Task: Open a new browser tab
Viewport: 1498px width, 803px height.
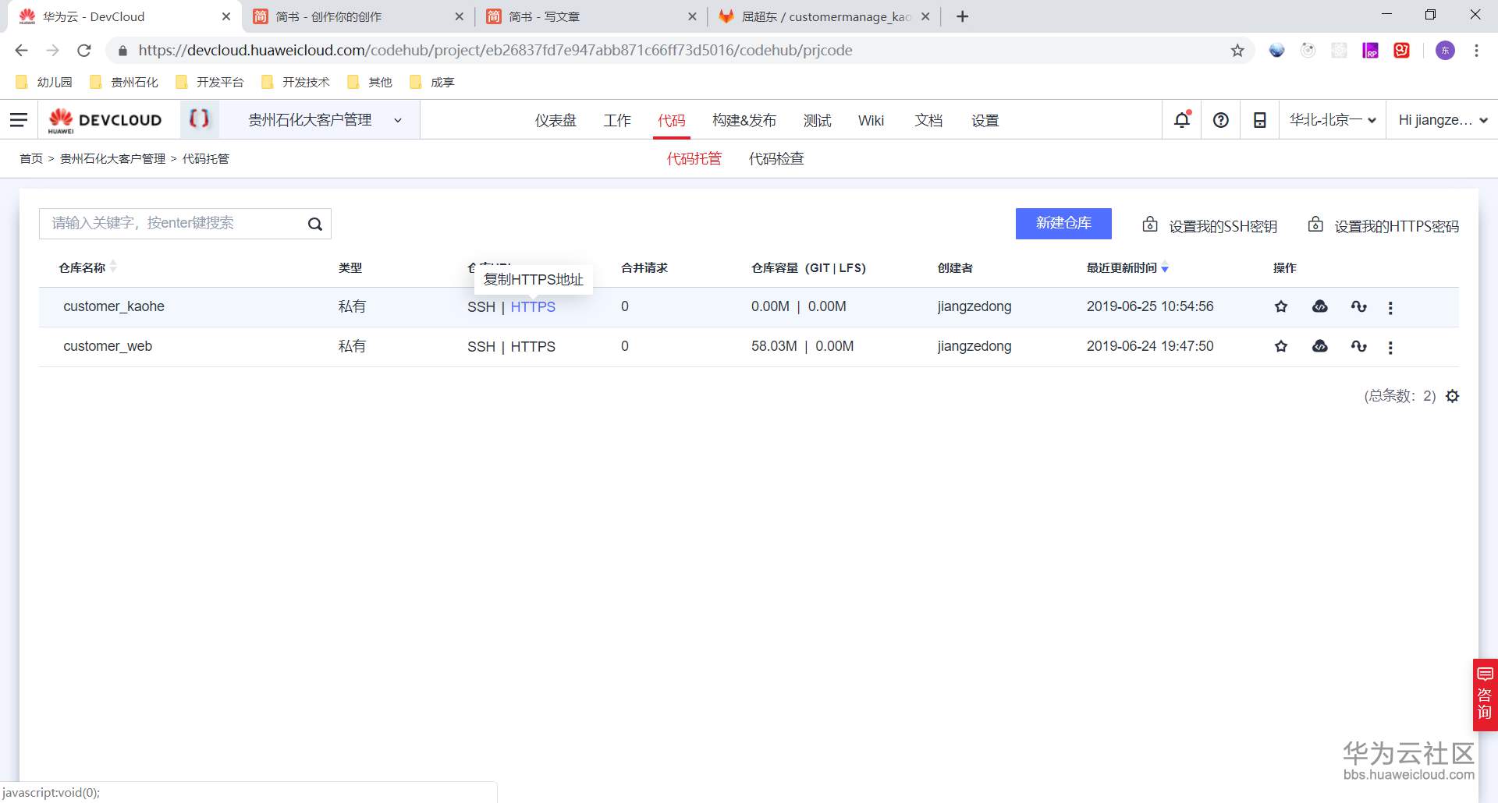Action: tap(963, 16)
